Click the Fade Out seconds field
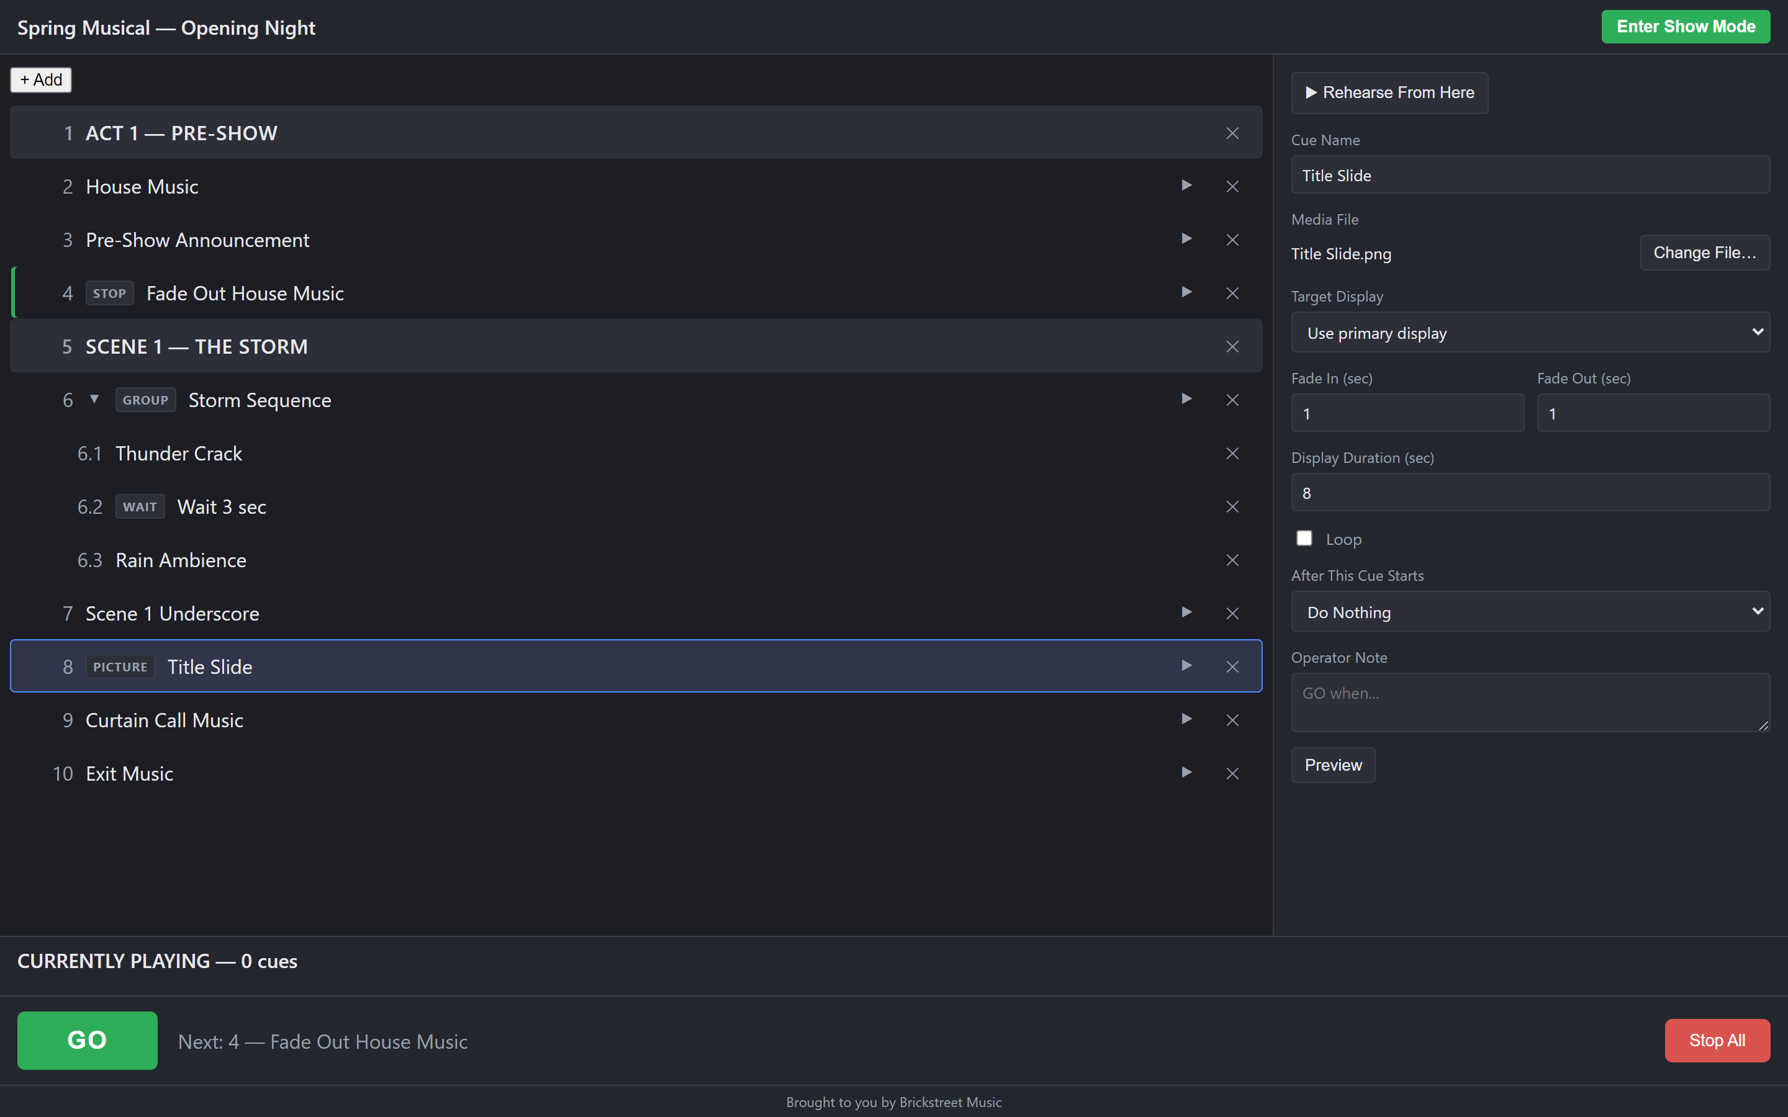Image resolution: width=1788 pixels, height=1117 pixels. click(x=1653, y=413)
